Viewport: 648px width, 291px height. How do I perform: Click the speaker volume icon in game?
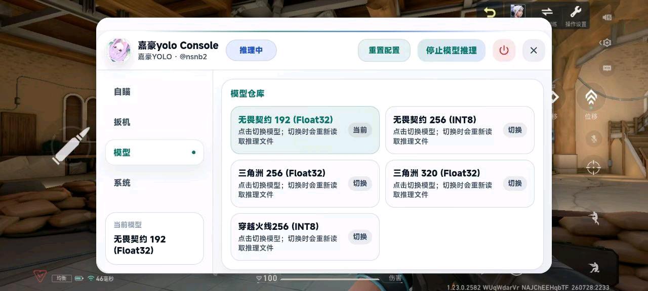tap(607, 17)
